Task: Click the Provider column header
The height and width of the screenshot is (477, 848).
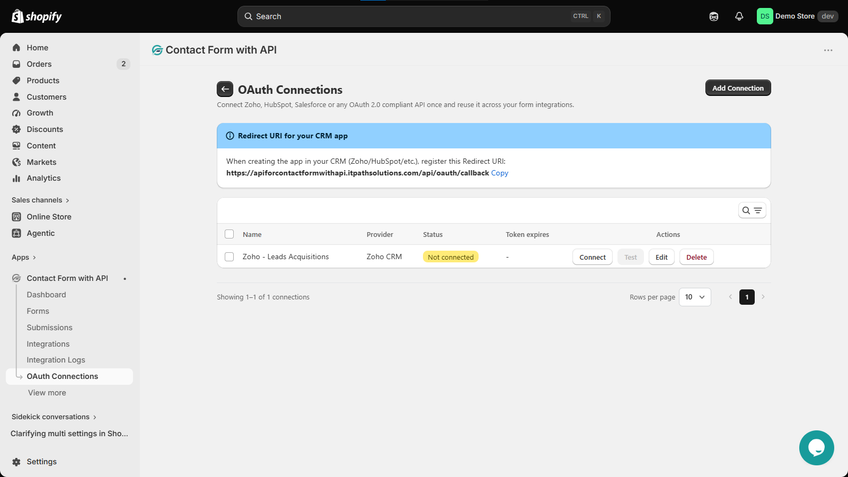Action: coord(380,234)
